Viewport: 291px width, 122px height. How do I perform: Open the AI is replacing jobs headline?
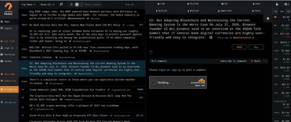coord(86,36)
